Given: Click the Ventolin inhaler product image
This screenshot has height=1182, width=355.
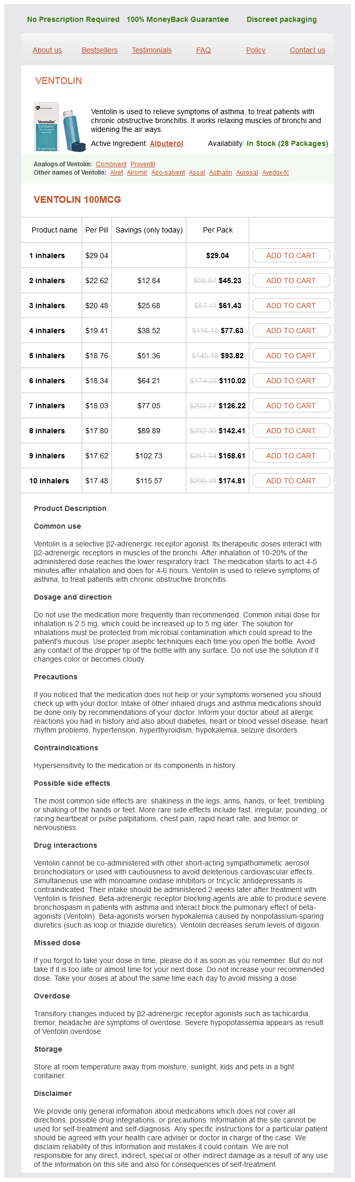Looking at the screenshot, I should (x=60, y=127).
